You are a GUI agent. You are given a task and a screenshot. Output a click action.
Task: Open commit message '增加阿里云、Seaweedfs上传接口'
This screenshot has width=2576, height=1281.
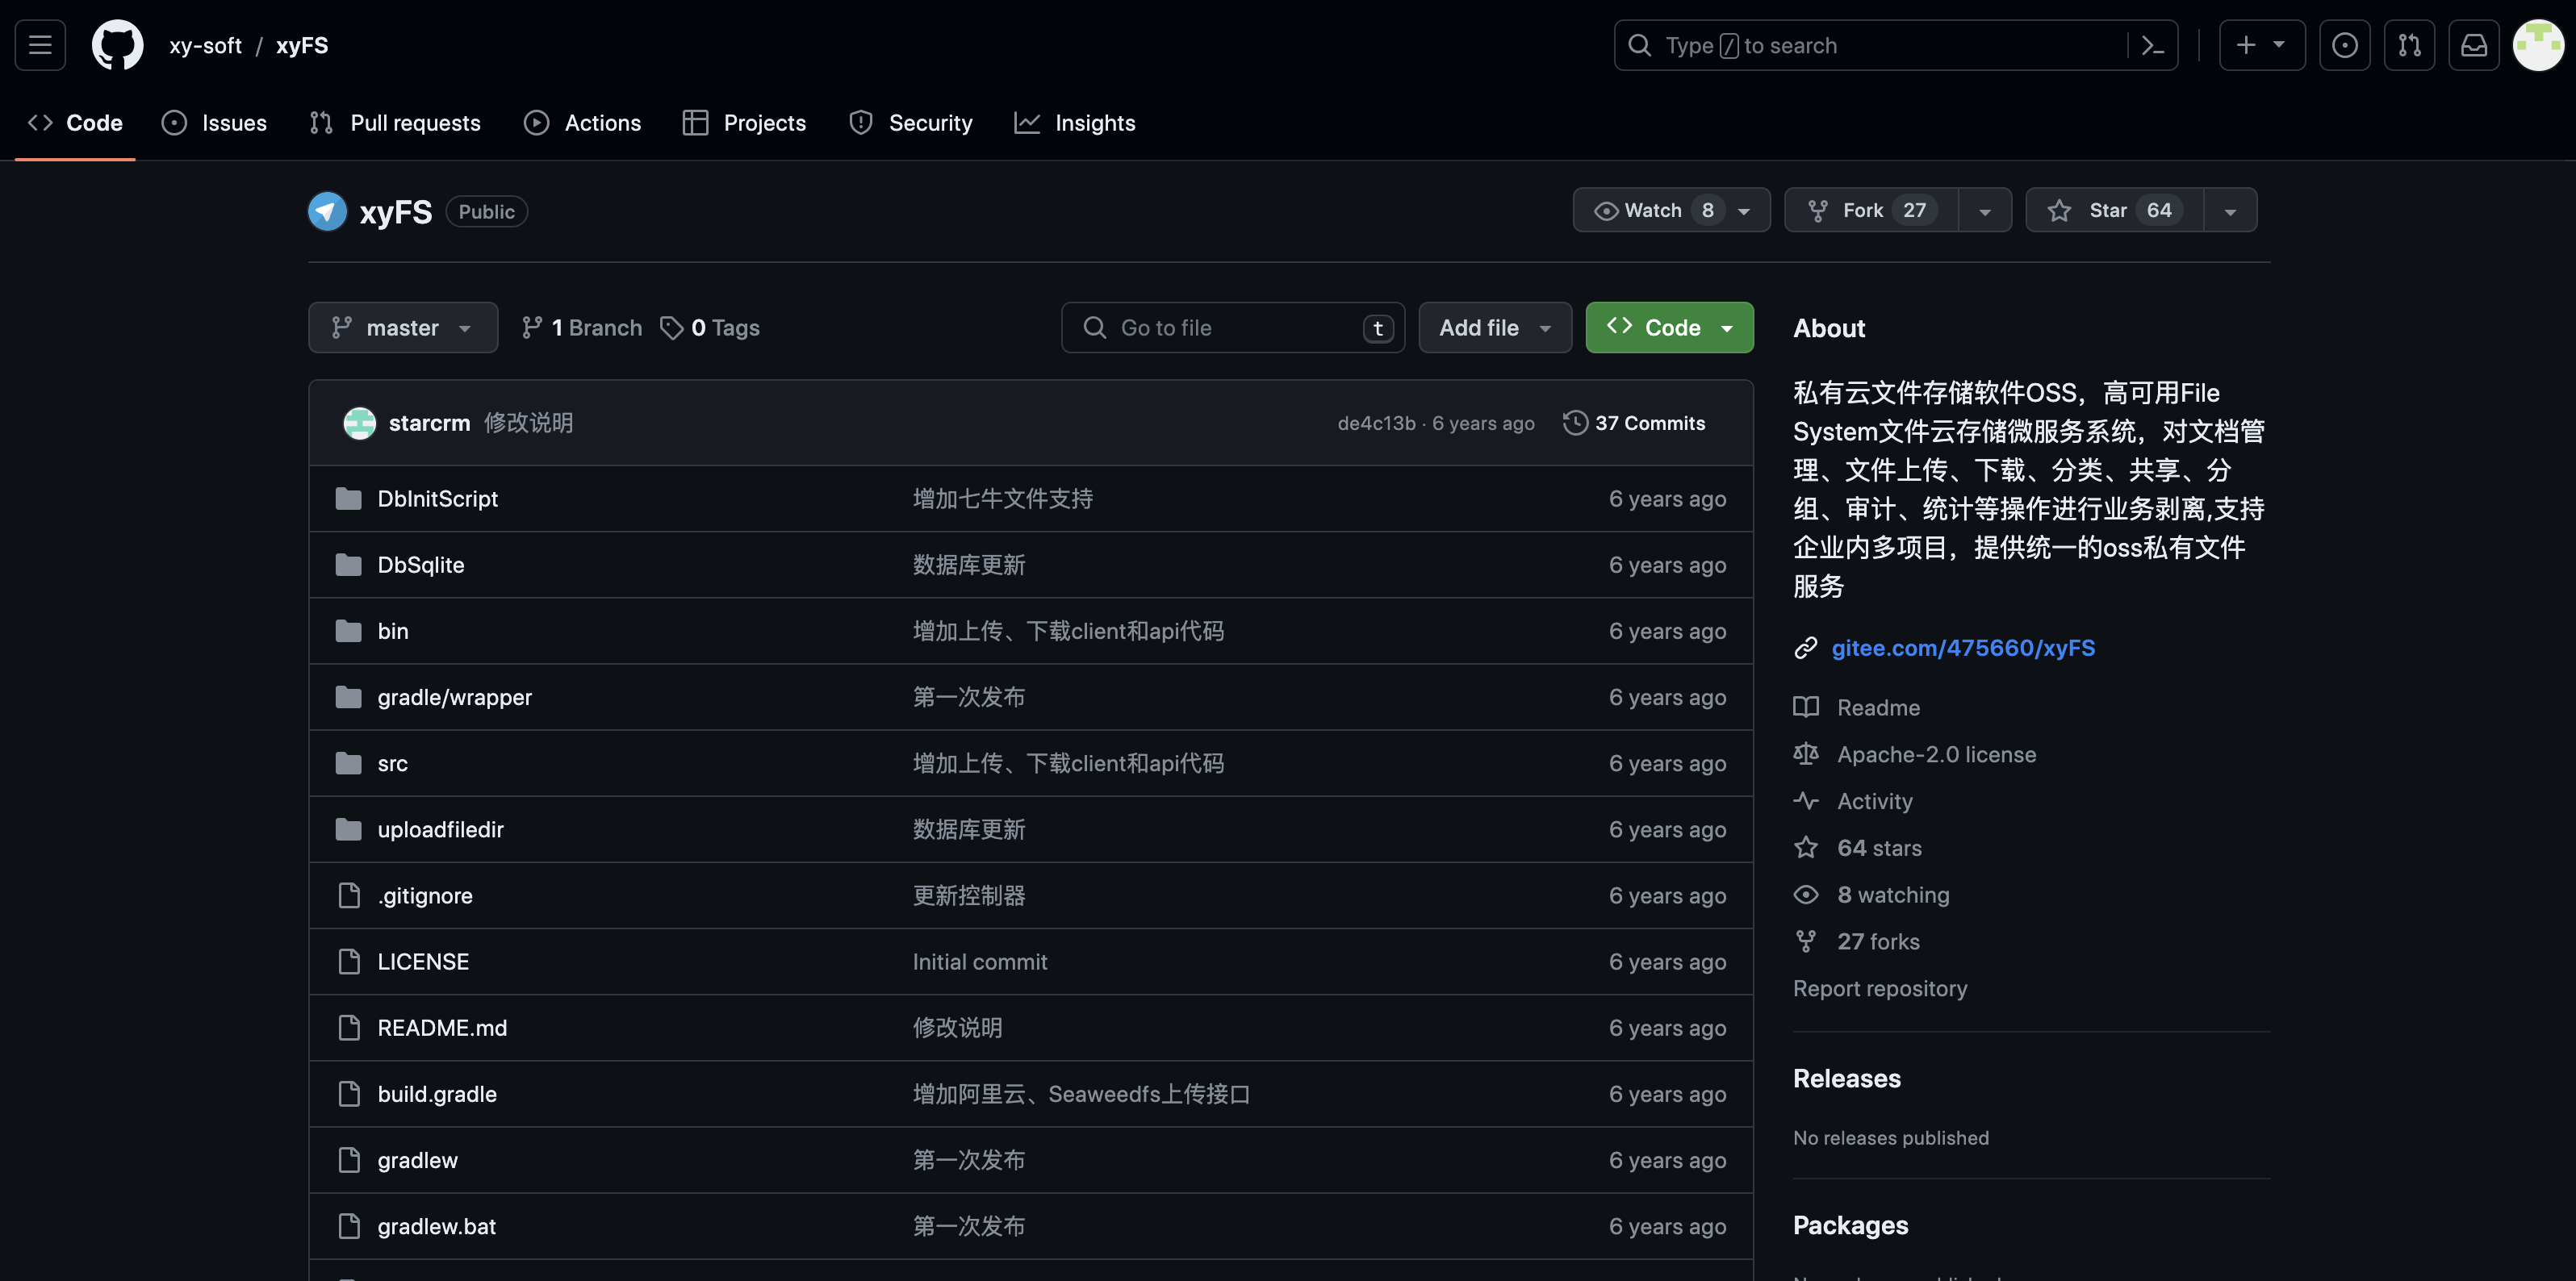1081,1094
